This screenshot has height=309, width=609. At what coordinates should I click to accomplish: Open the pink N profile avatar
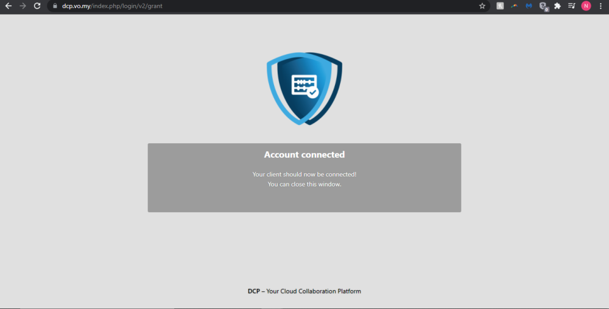pyautogui.click(x=586, y=6)
